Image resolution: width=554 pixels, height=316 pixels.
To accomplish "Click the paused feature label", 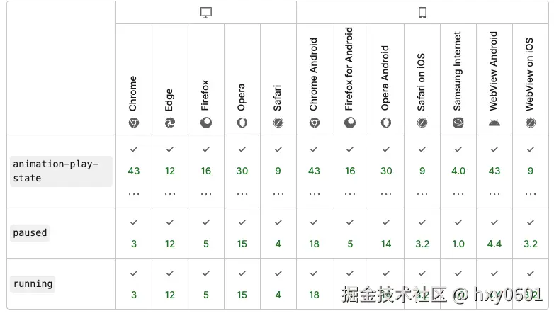I will (30, 232).
